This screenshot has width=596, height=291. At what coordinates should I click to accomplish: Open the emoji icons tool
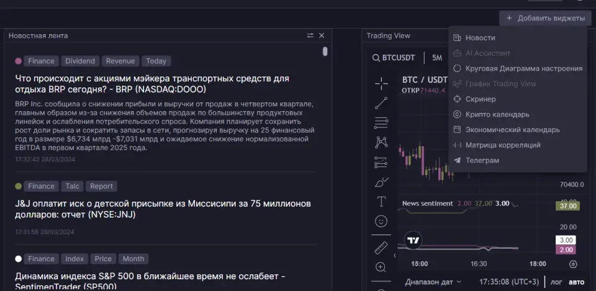tap(381, 221)
